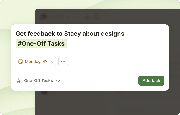180x115 pixels.
Task: Click the highlighted #One-Off Tasks tag
Action: tap(41, 43)
